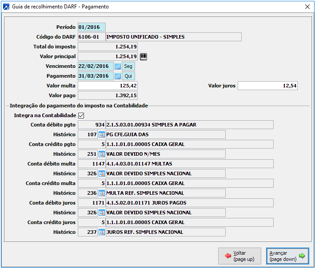Search histórico for code 237 juros
315x268 pixels.
(x=102, y=232)
